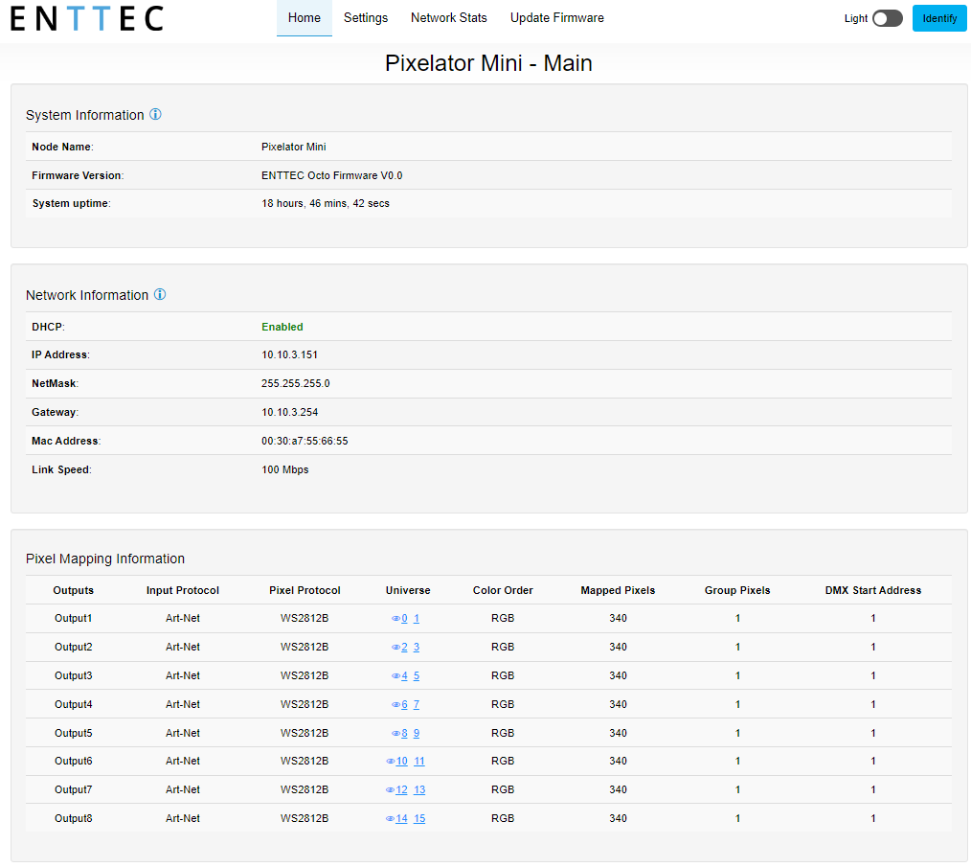Follow the universe 2 link
971x867 pixels.
click(404, 647)
